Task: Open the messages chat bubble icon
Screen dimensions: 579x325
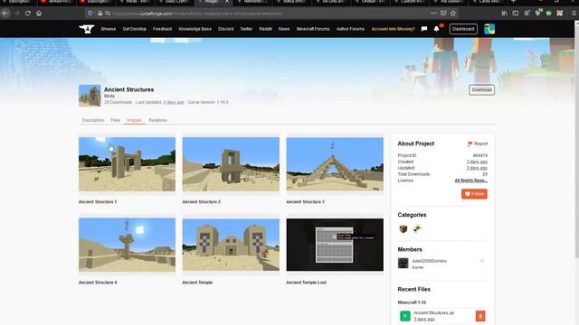Action: (424, 29)
